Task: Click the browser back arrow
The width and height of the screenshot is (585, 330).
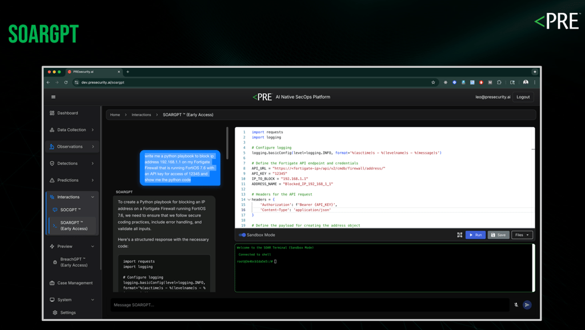Action: [x=48, y=82]
